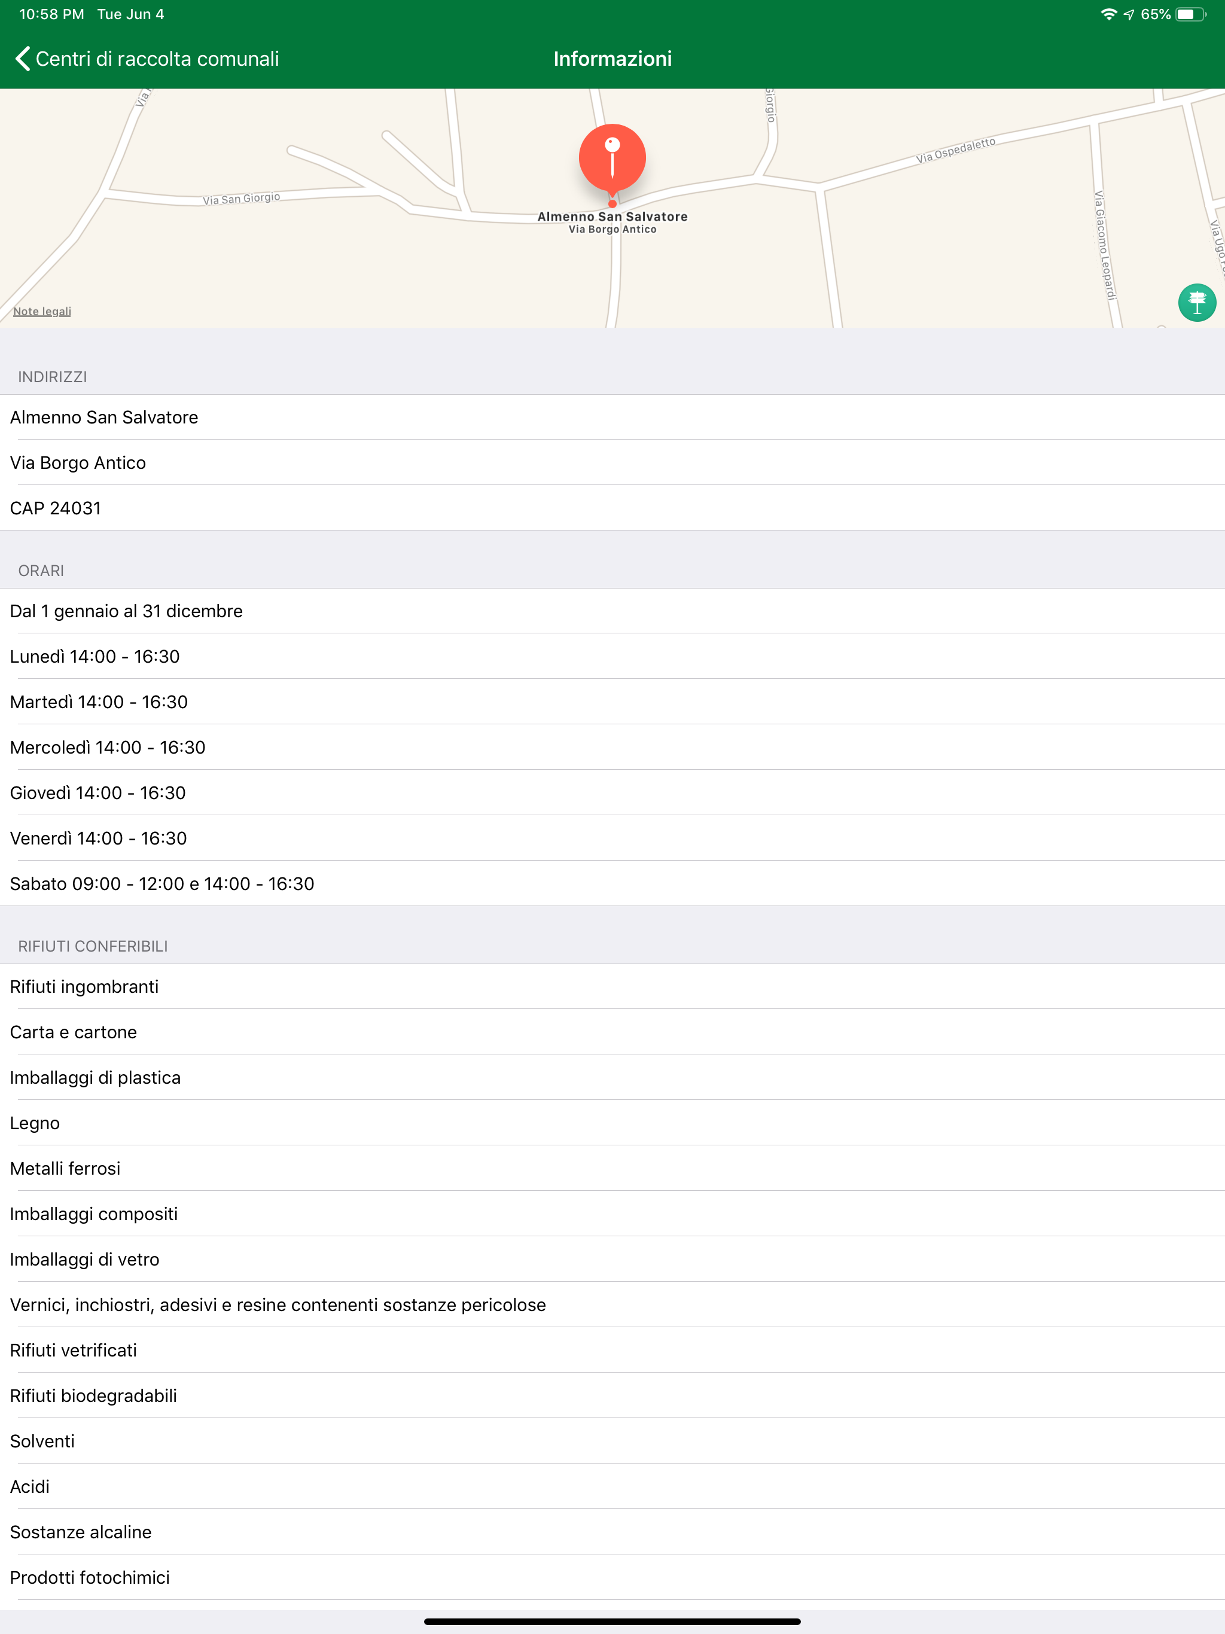The width and height of the screenshot is (1225, 1634).
Task: Select the Legno row
Action: point(612,1123)
